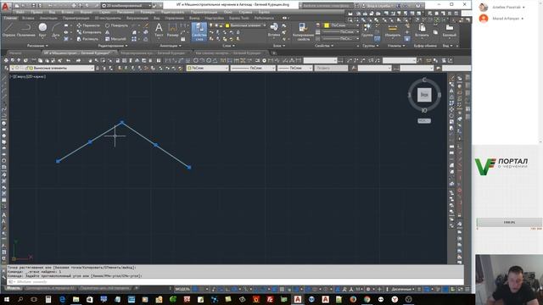Screen dimensions: 543x305
Task: Switch to the Start (Начало) document tab
Action: (15, 53)
